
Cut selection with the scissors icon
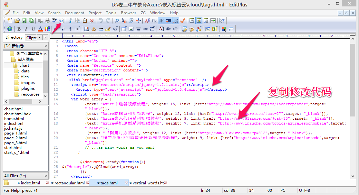click(x=70, y=21)
